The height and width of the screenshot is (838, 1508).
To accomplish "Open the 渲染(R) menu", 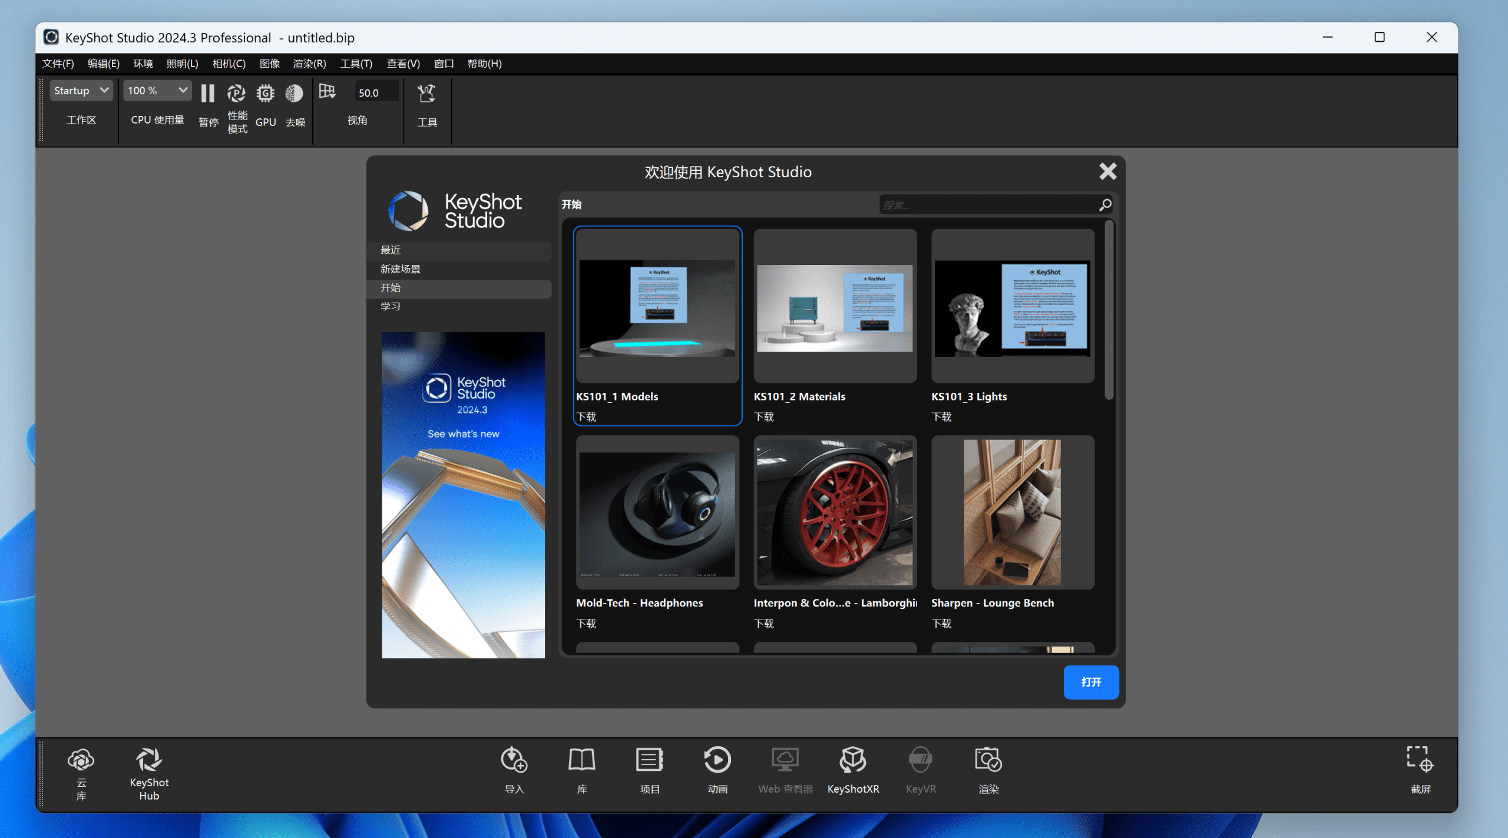I will click(310, 64).
